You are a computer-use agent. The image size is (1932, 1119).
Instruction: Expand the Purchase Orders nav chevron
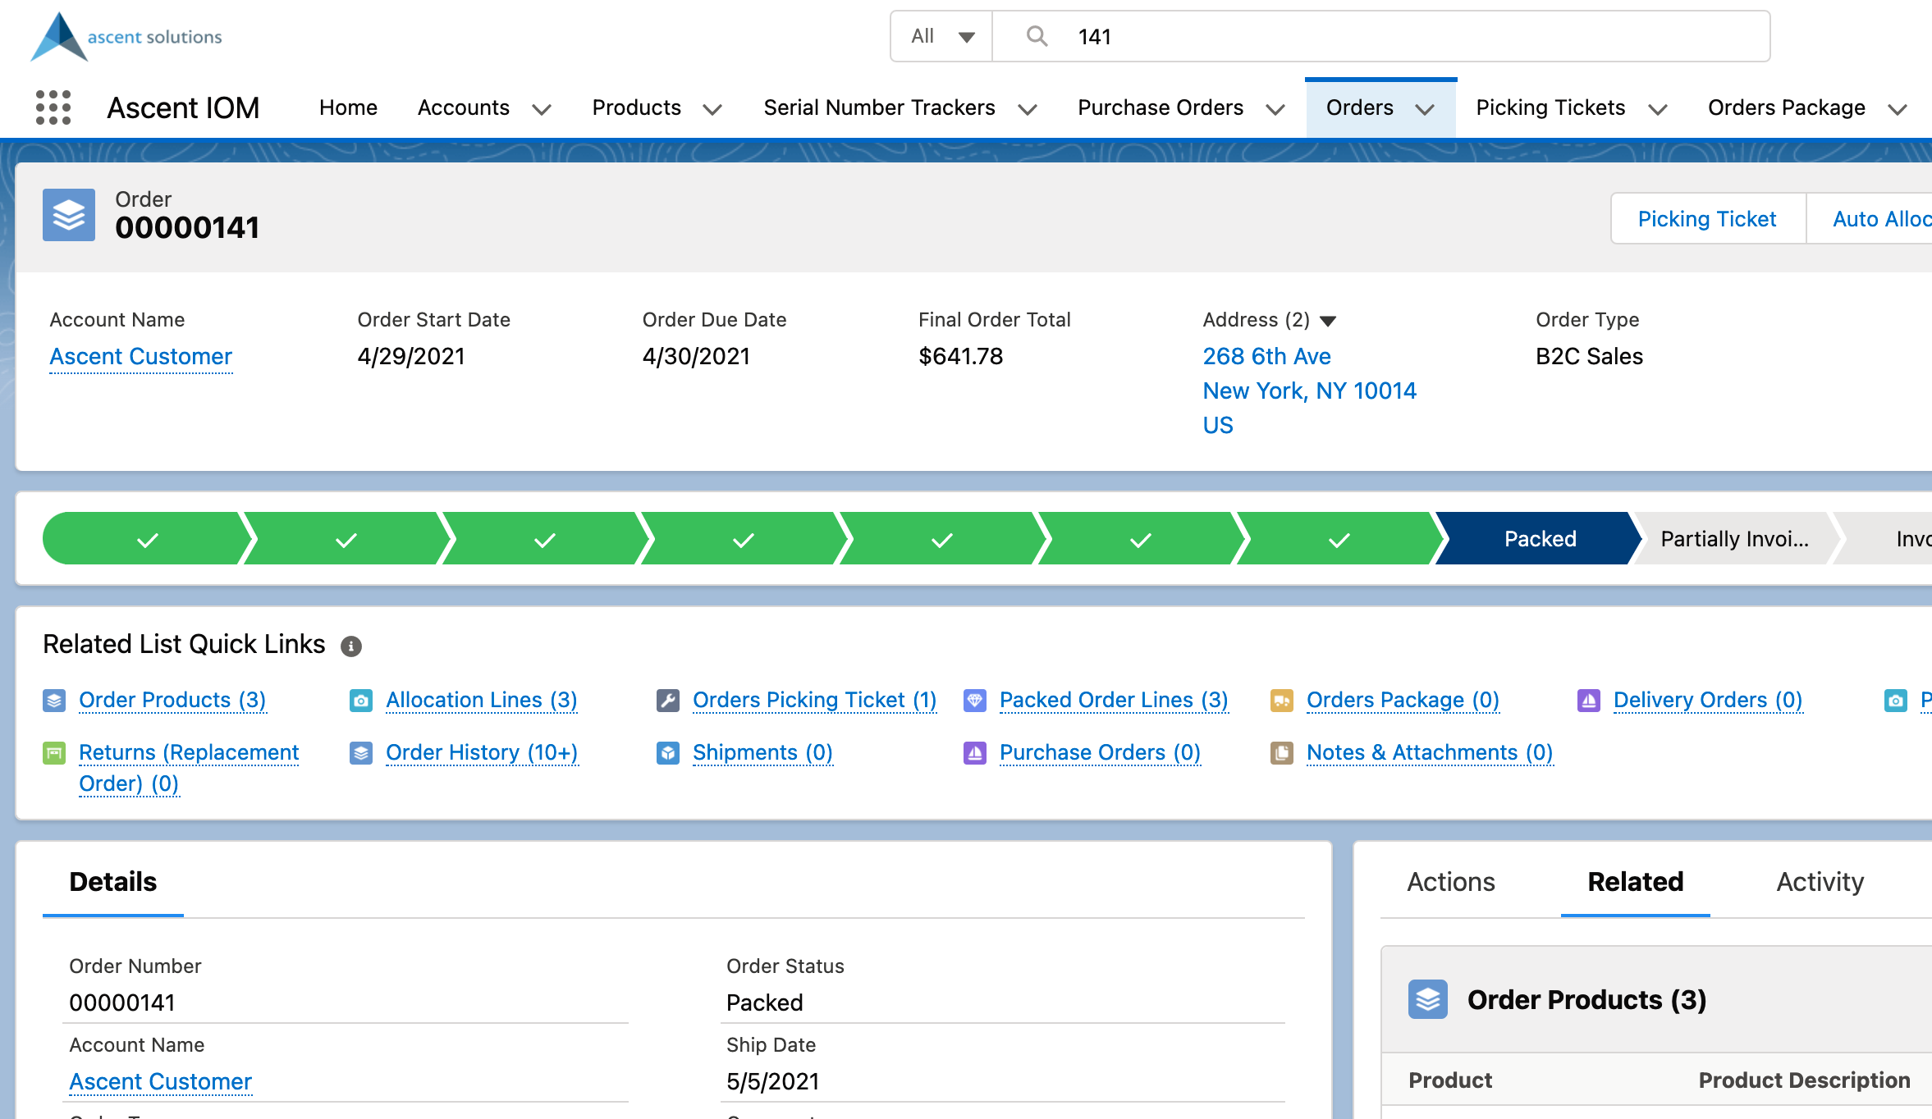pos(1275,109)
